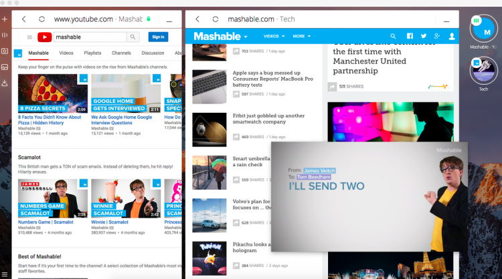Open 'Fitbit just gobbled up another smartwatch company' article
The image size is (502, 279).
(x=268, y=119)
